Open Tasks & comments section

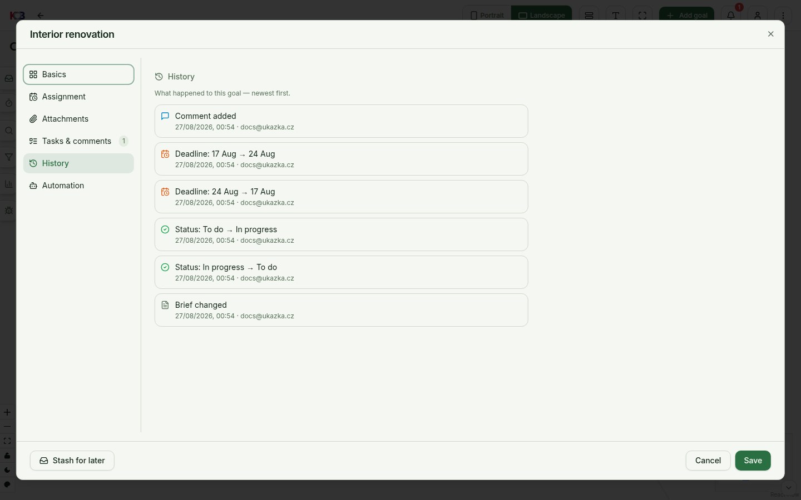pos(78,141)
